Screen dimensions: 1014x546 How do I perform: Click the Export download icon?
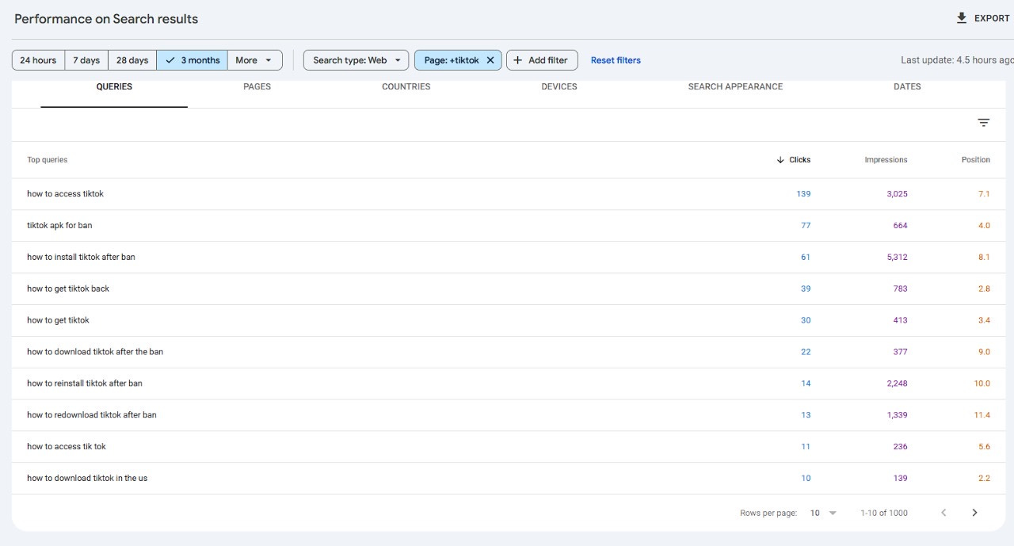click(962, 18)
